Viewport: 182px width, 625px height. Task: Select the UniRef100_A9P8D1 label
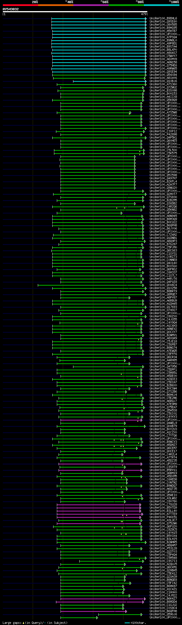click(163, 43)
